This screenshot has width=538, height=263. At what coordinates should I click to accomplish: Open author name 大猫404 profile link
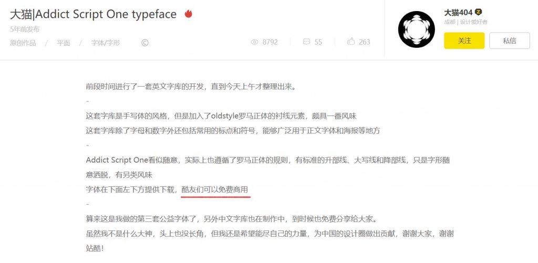point(458,13)
